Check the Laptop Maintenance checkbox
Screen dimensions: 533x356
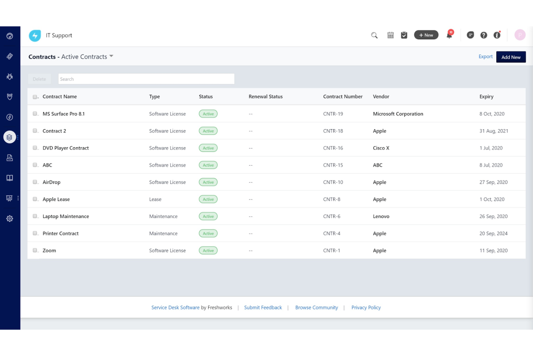pos(35,216)
